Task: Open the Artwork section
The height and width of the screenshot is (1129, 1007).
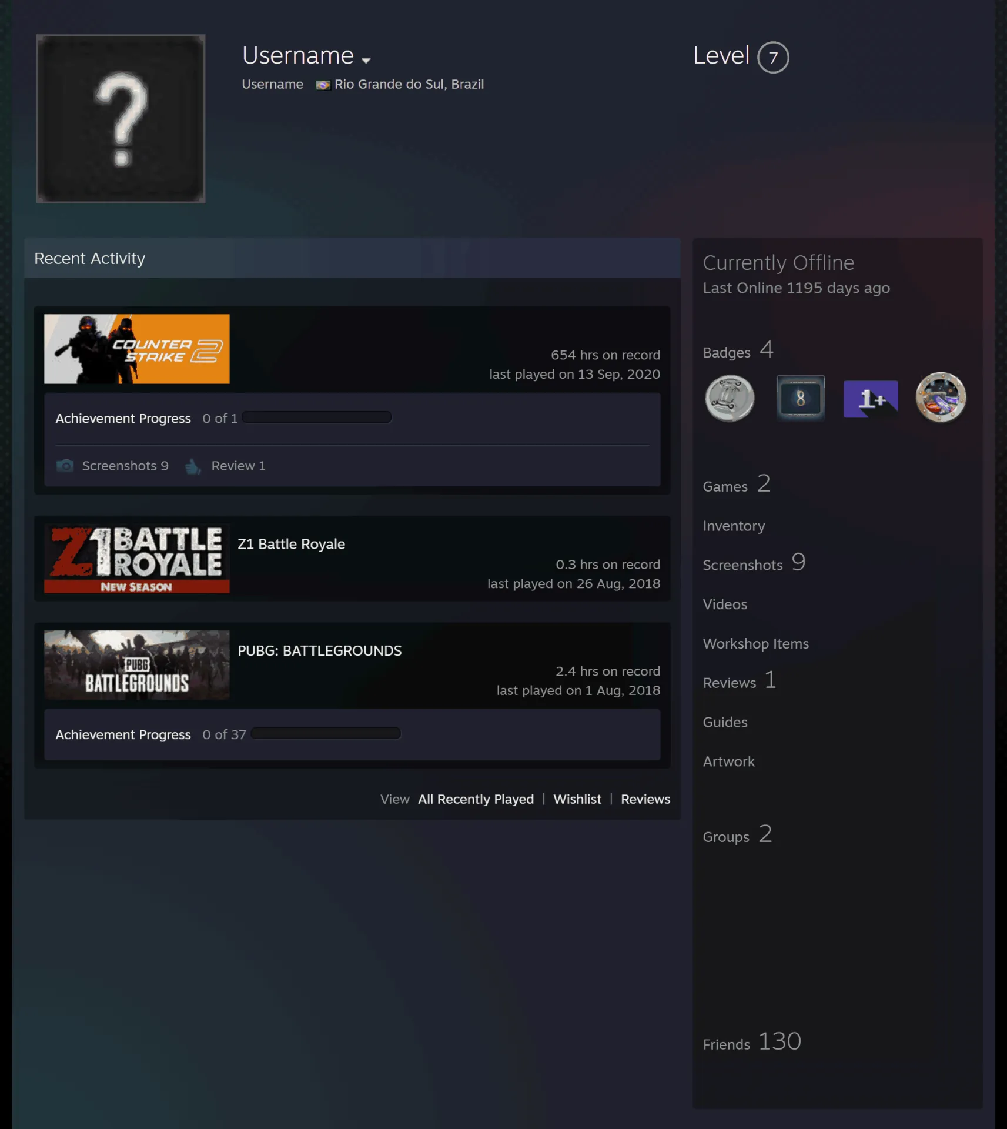Action: [728, 761]
